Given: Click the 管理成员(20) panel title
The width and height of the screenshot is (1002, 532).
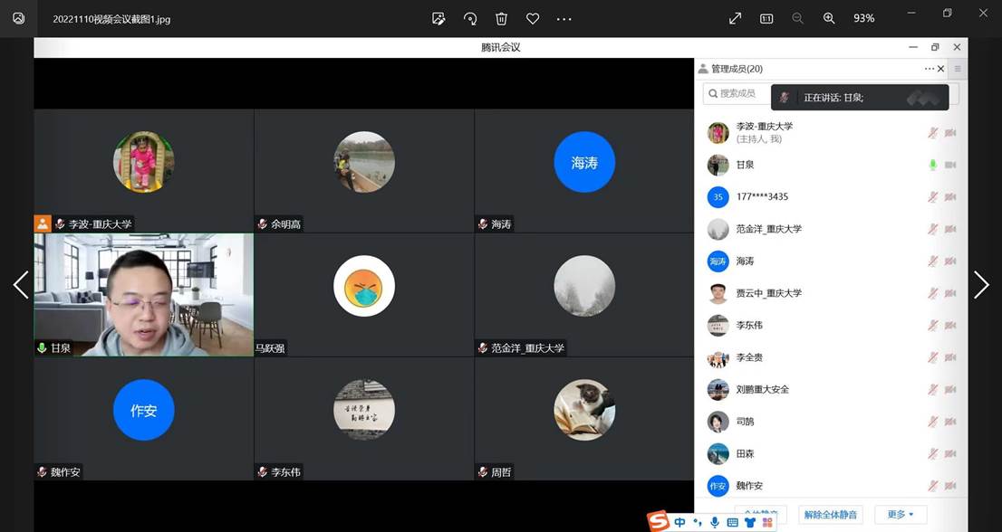Looking at the screenshot, I should click(x=737, y=69).
